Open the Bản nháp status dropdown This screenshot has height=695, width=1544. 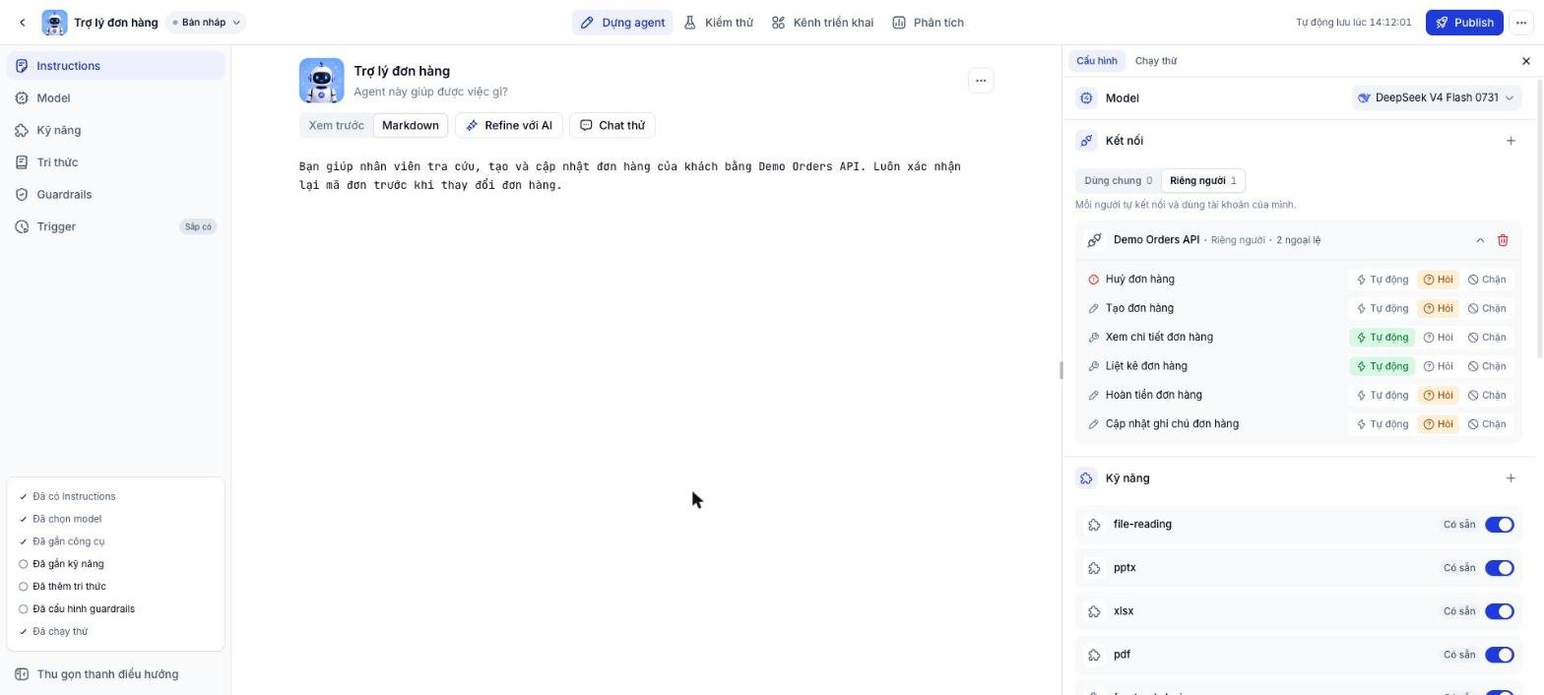[x=205, y=23]
